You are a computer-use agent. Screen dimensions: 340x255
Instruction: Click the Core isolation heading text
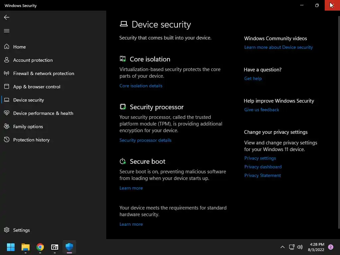[150, 59]
